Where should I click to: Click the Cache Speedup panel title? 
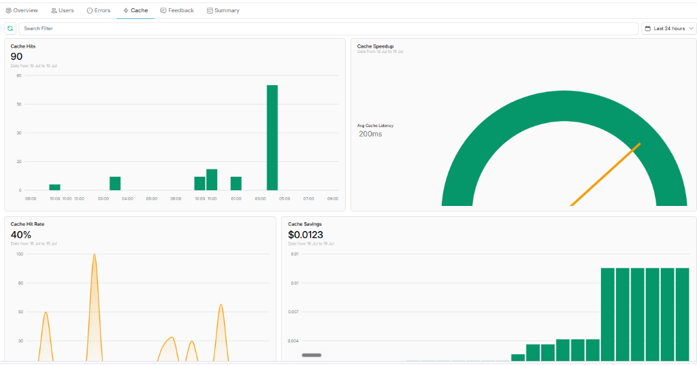(375, 46)
